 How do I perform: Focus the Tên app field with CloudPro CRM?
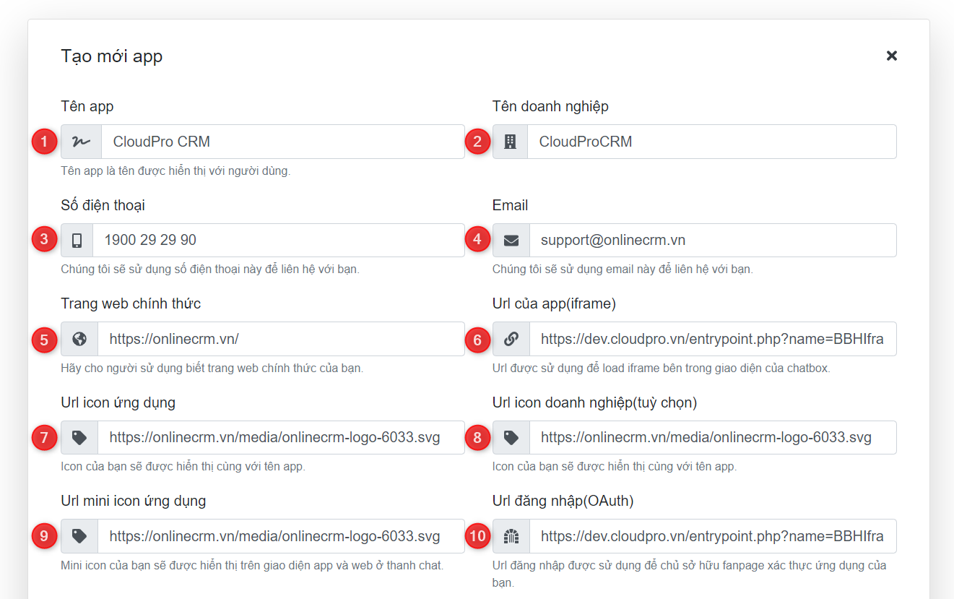[x=283, y=142]
